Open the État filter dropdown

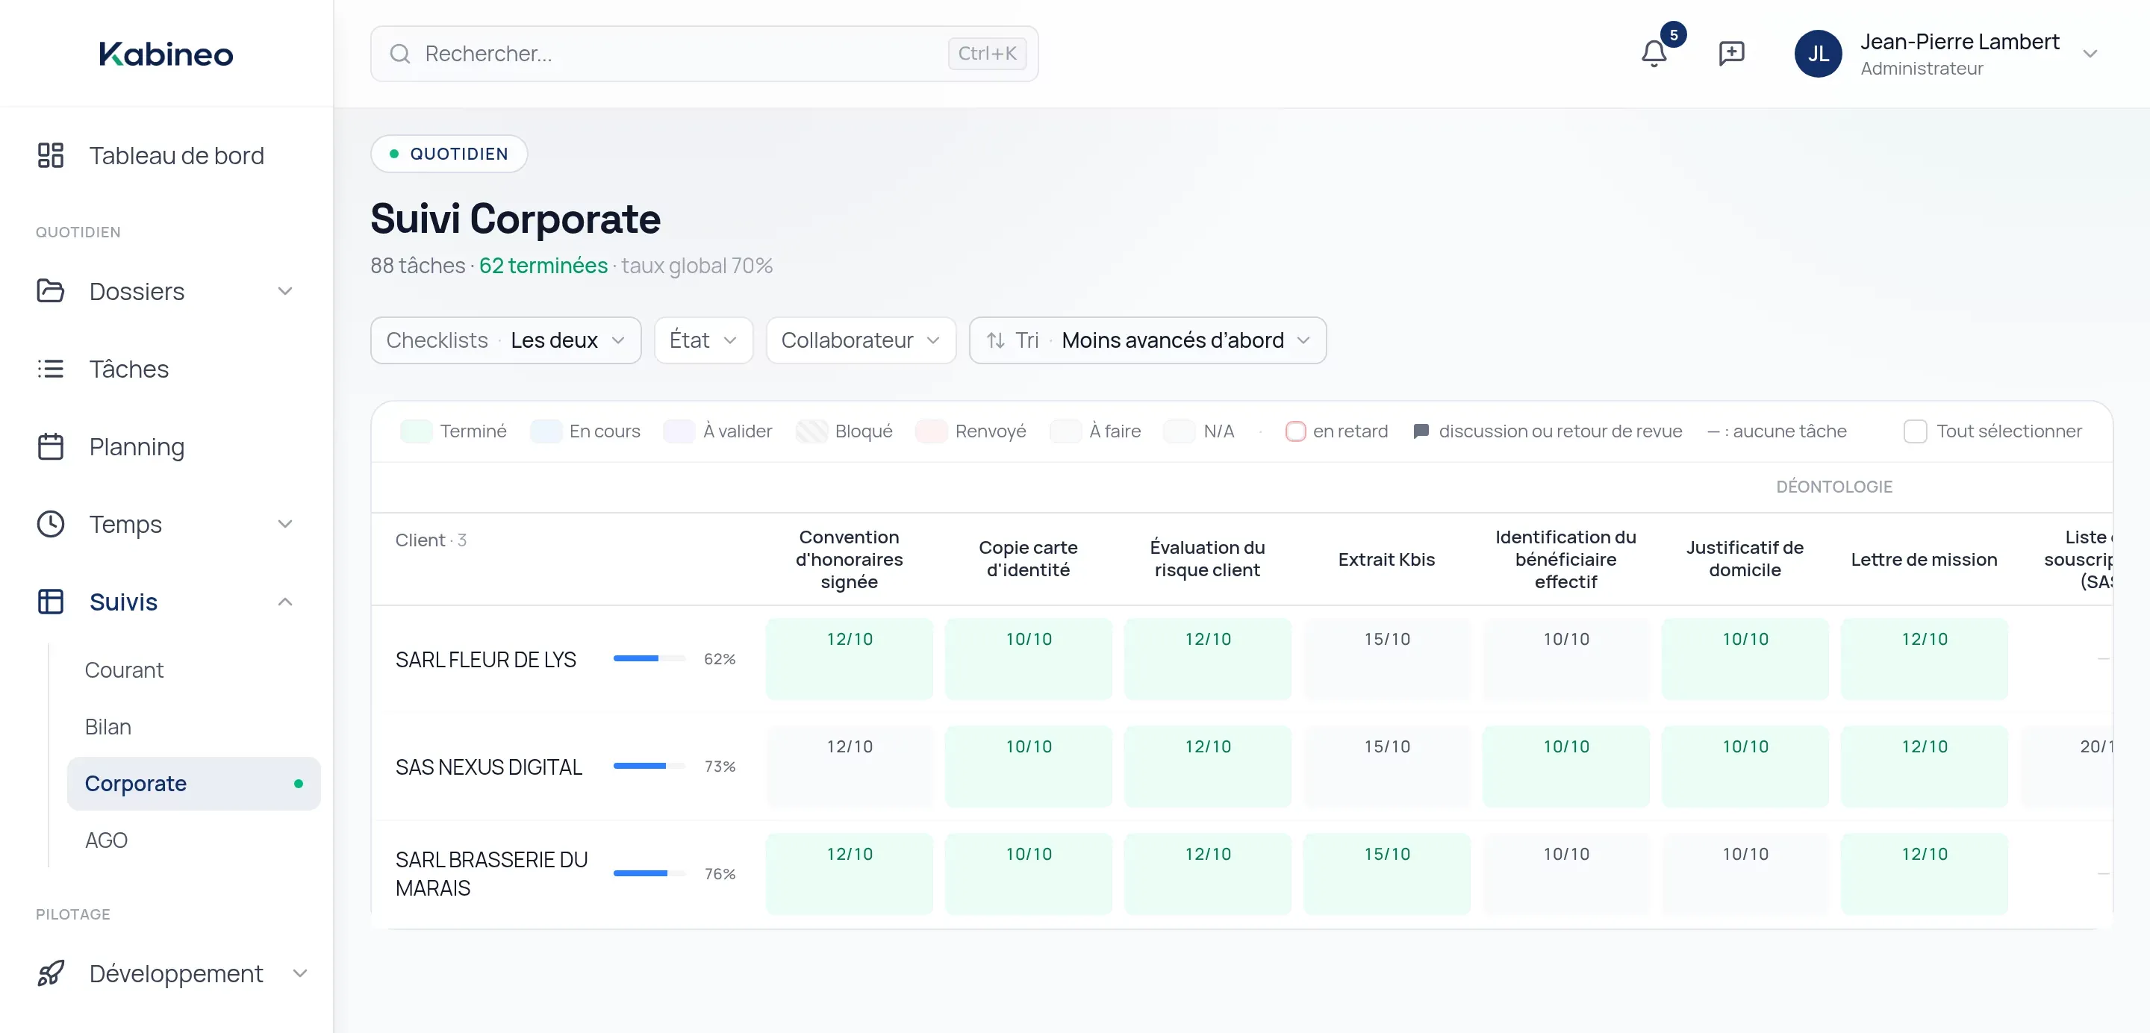coord(702,340)
